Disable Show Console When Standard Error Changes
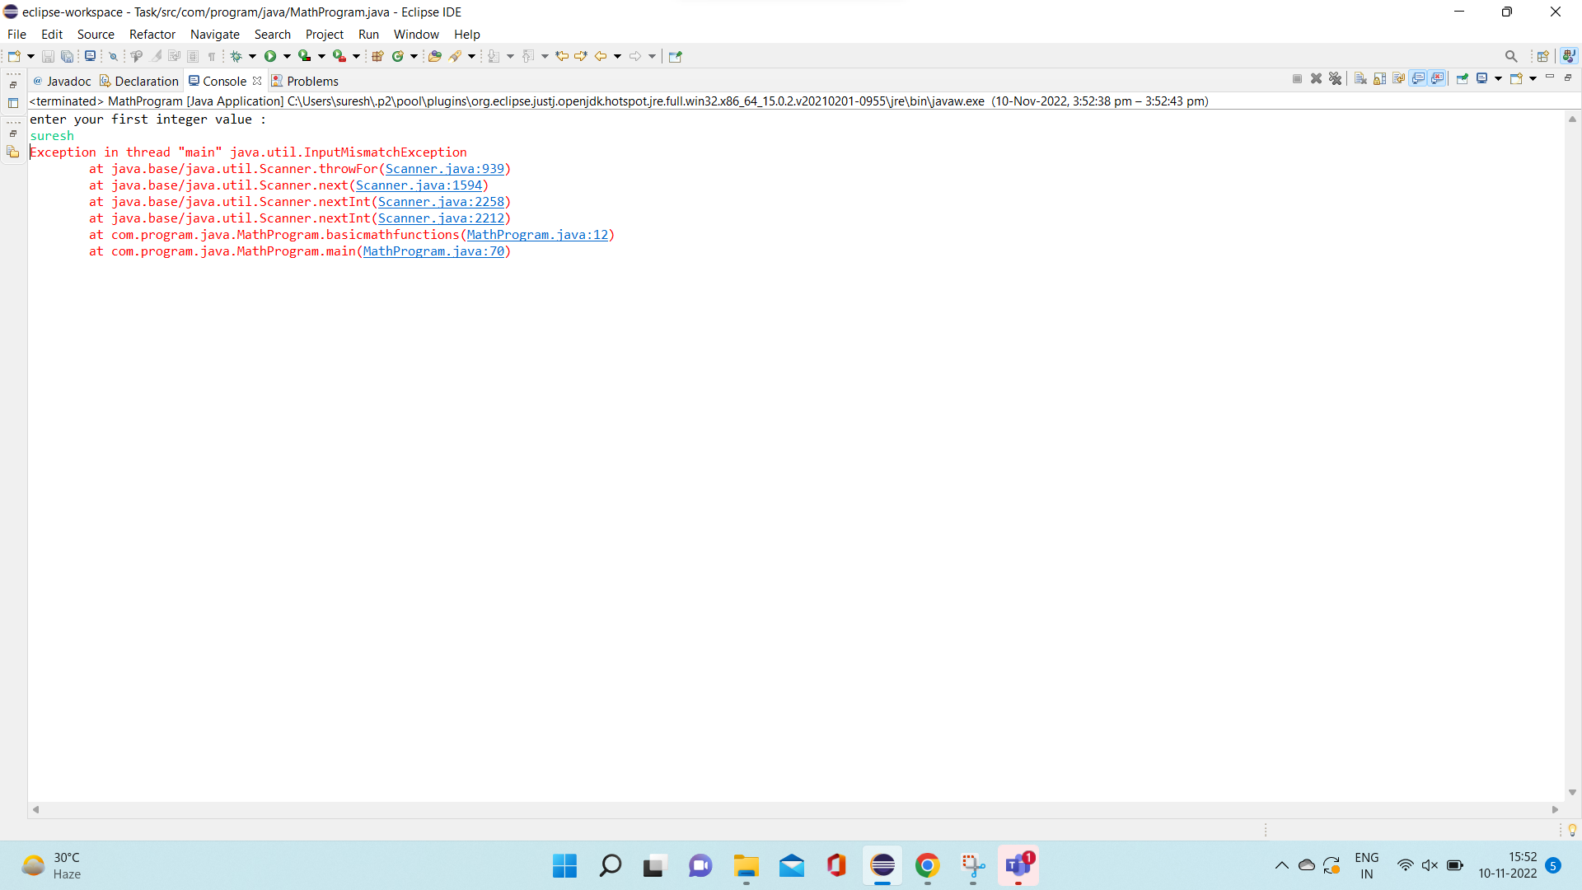The height and width of the screenshot is (890, 1582). (1437, 78)
